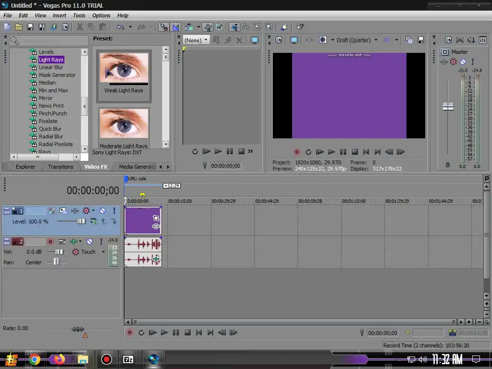Open the What's This help icon
Viewport: 492px width, 369px height.
pos(300,27)
